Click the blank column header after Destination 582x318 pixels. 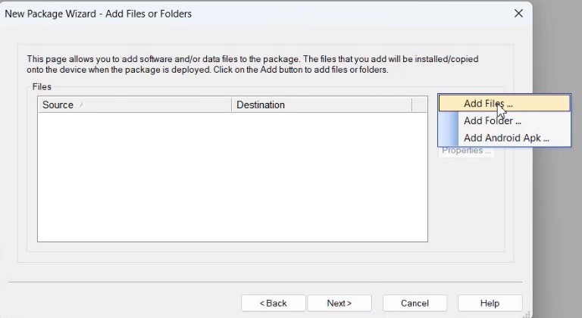coord(419,105)
